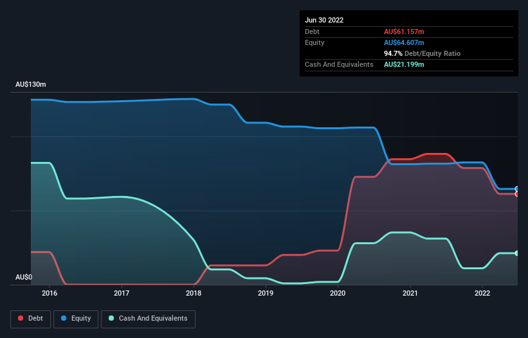Click the Jun 30 2022 tooltip date
Image resolution: width=528 pixels, height=338 pixels.
tap(324, 20)
